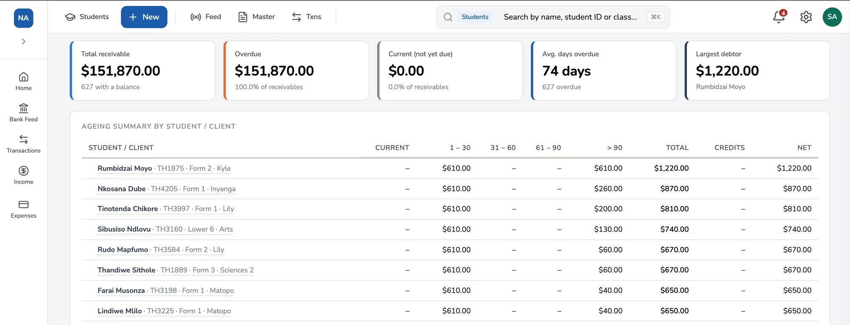This screenshot has width=850, height=325.
Task: Expand the sidebar with the chevron arrow
Action: (x=23, y=42)
